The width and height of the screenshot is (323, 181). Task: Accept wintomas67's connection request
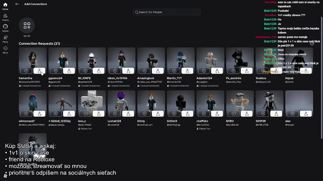[x=40, y=114]
